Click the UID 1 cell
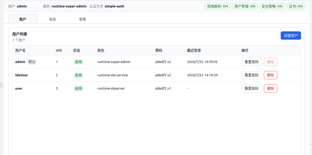Viewport: 312px width, 155px height. coord(57,62)
